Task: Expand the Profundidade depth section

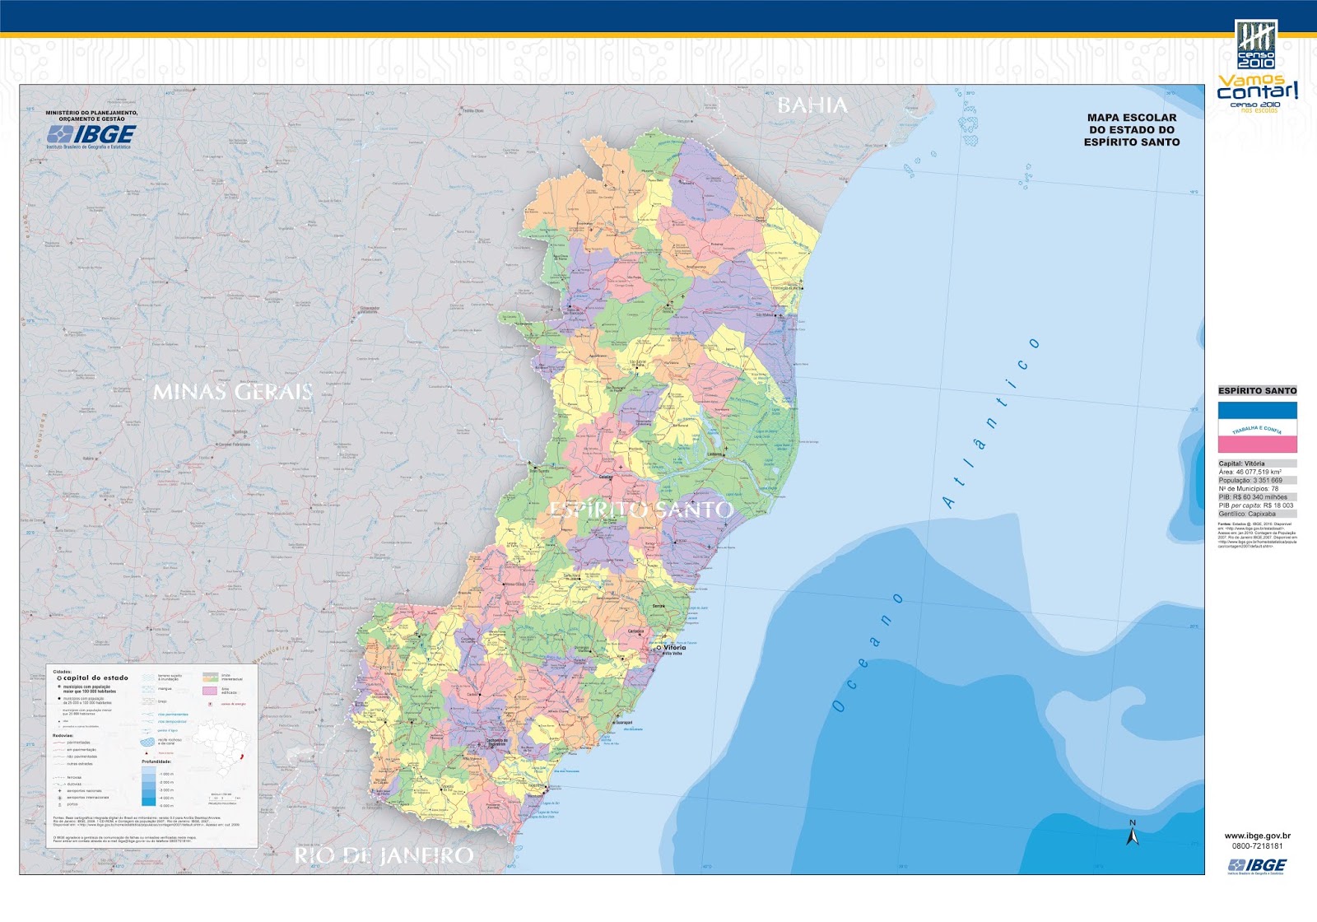Action: 156,762
